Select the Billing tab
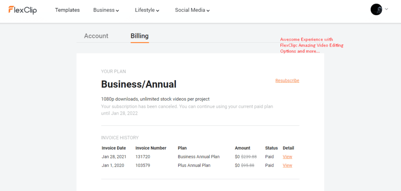Screen dimensions: 401x191 139,36
